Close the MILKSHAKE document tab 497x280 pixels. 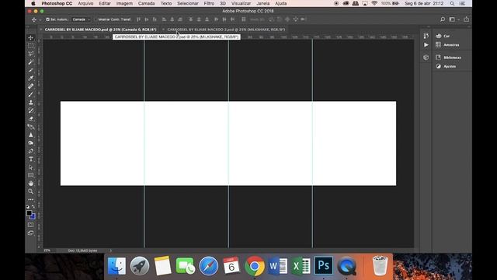163,30
